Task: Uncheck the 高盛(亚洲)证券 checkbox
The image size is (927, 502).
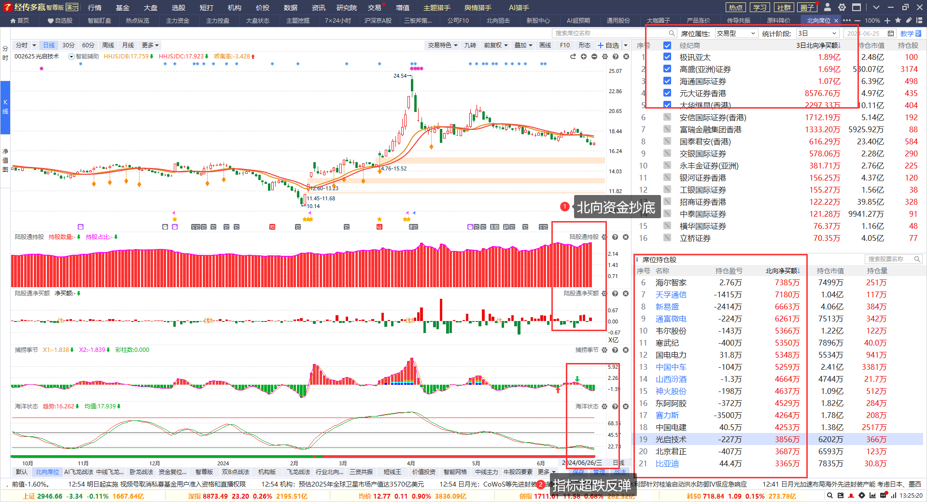Action: click(x=667, y=69)
